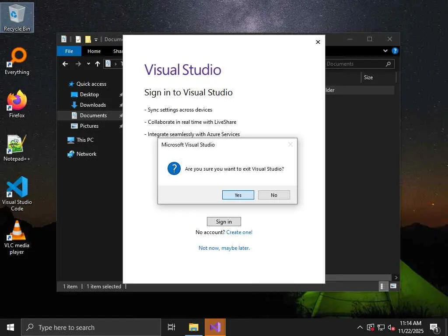Click the muted volume tray icon
This screenshot has width=448, height=336.
tap(391, 327)
